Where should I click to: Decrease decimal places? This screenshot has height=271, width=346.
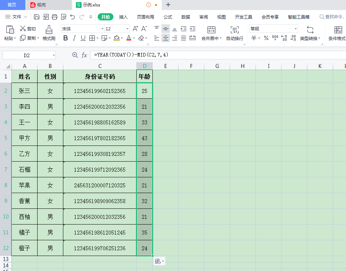click(293, 38)
